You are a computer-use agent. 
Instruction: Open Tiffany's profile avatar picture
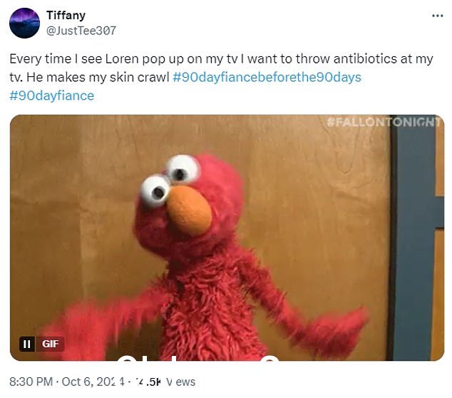coord(24,23)
